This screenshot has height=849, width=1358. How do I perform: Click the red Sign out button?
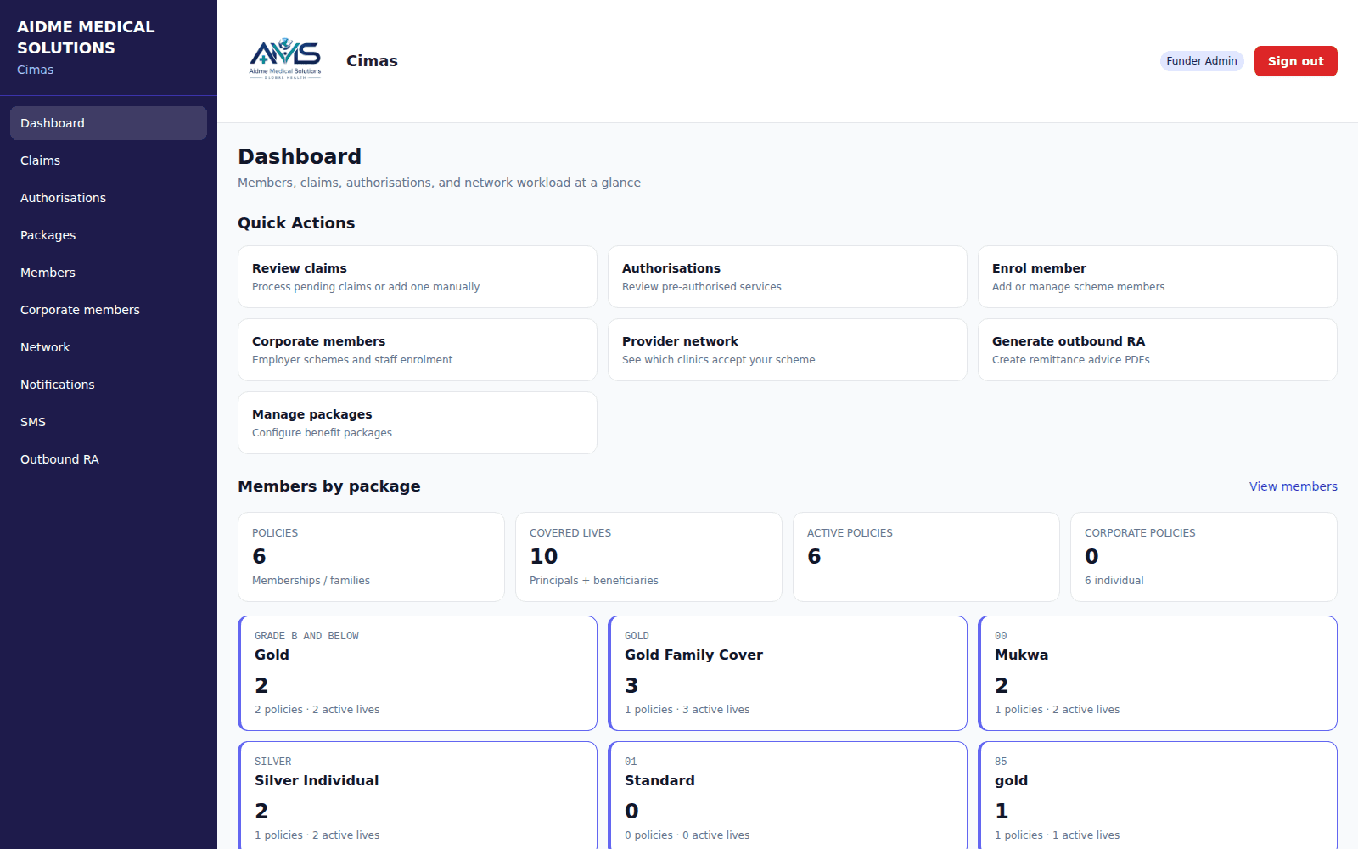[1295, 61]
